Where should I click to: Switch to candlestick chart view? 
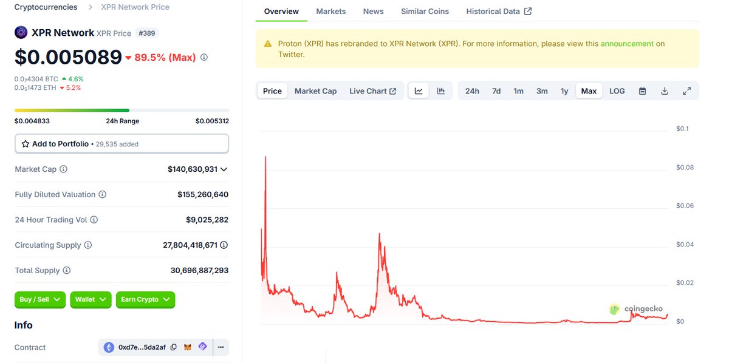coord(441,91)
